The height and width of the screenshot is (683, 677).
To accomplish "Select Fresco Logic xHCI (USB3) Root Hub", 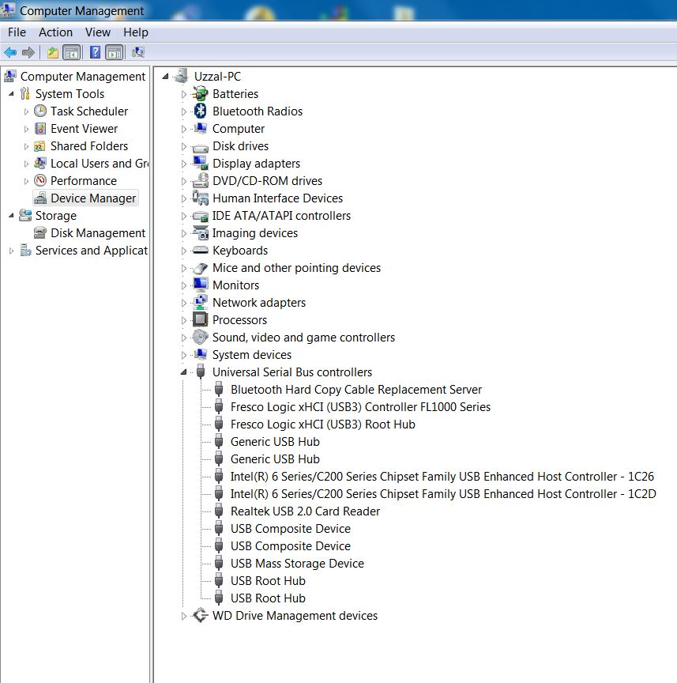I will point(323,425).
